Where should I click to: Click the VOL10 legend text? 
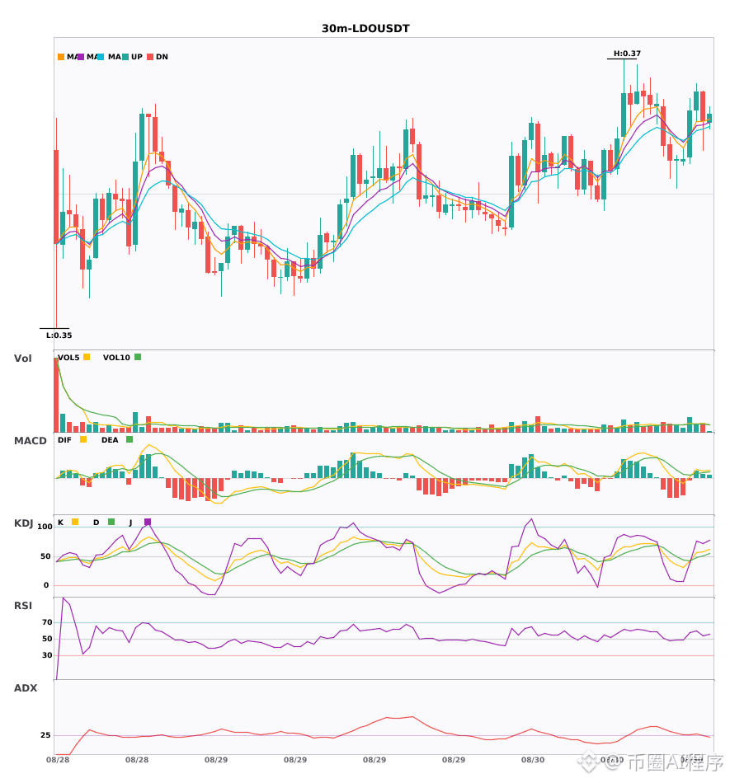click(116, 358)
